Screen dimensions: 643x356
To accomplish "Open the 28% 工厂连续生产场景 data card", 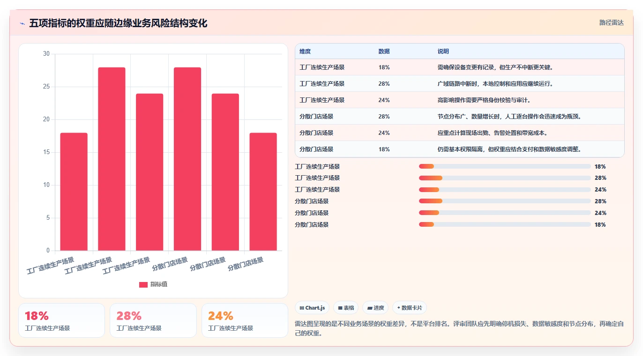I will point(153,320).
